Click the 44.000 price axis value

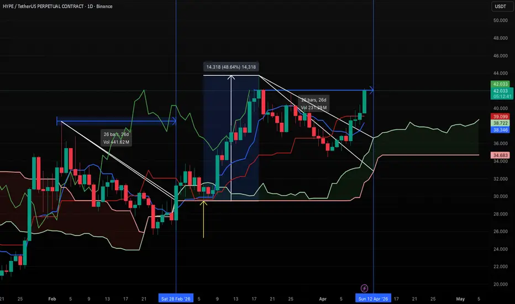click(500, 74)
